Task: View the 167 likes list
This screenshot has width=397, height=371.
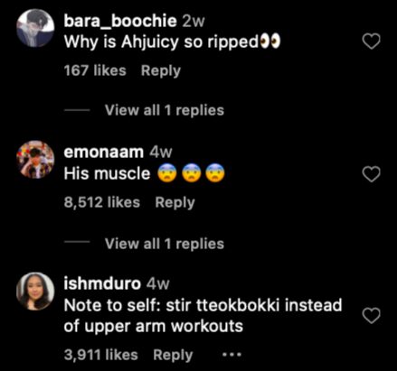Action: click(x=95, y=70)
